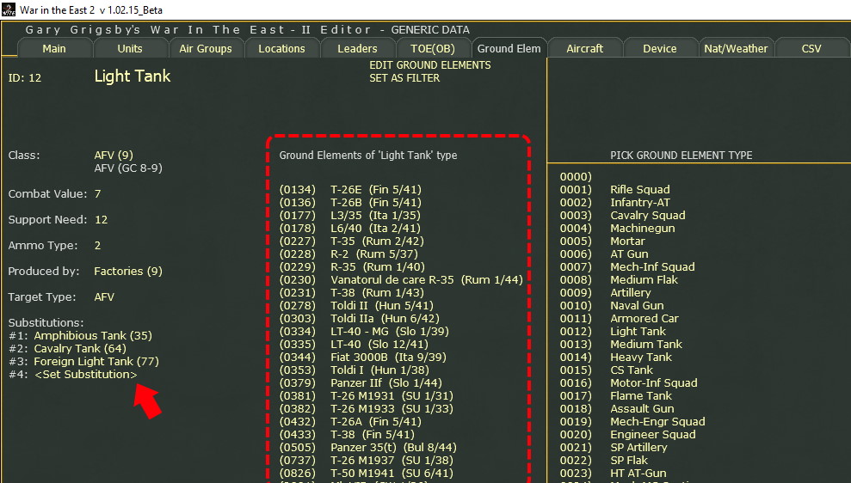Click the Target Type value AFV
Viewport: 851px width, 483px height.
[104, 297]
